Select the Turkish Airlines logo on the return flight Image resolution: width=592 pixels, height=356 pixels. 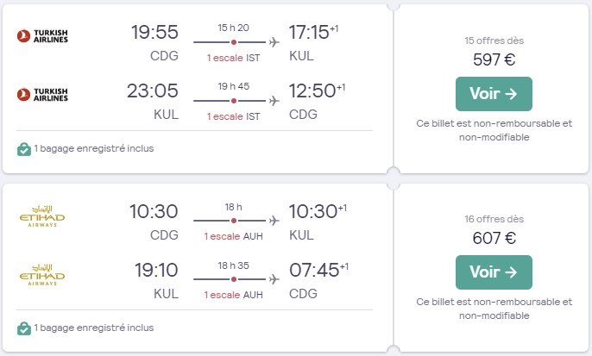(x=42, y=95)
